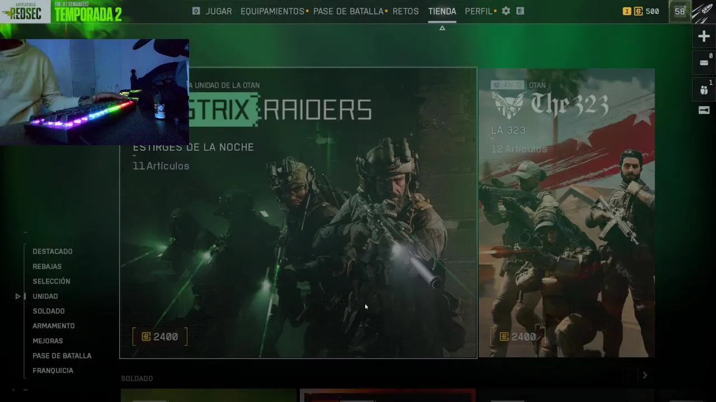Screen dimensions: 716x402
Task: Open the Strix Raiders bundle card
Action: [298, 213]
